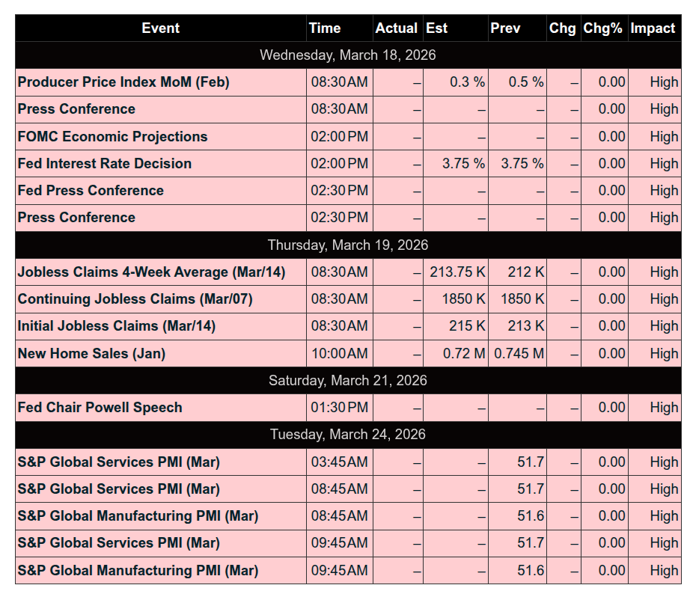Click the 213.75 K estimate cell
The width and height of the screenshot is (690, 591).
click(x=457, y=272)
